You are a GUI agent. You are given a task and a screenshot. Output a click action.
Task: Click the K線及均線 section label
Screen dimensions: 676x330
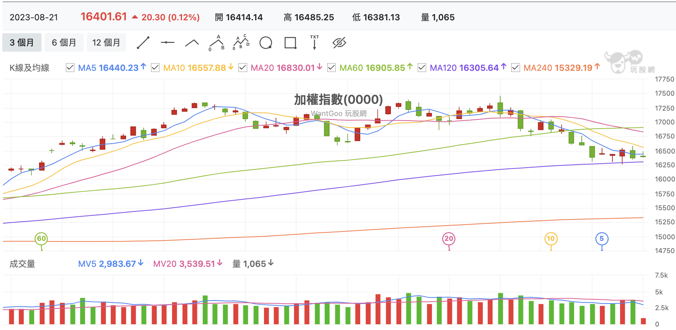[x=30, y=68]
